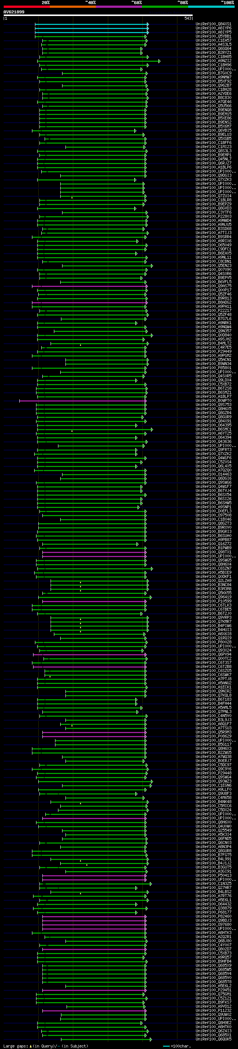Click the UniRef100_A5E6L2 label
The height and width of the screenshot is (1049, 238).
click(x=213, y=986)
